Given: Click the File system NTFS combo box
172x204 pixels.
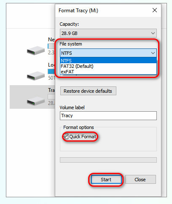Looking at the screenshot, I should point(108,53).
